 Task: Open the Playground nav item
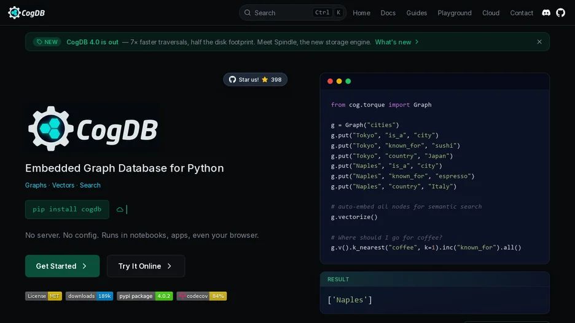tap(455, 13)
